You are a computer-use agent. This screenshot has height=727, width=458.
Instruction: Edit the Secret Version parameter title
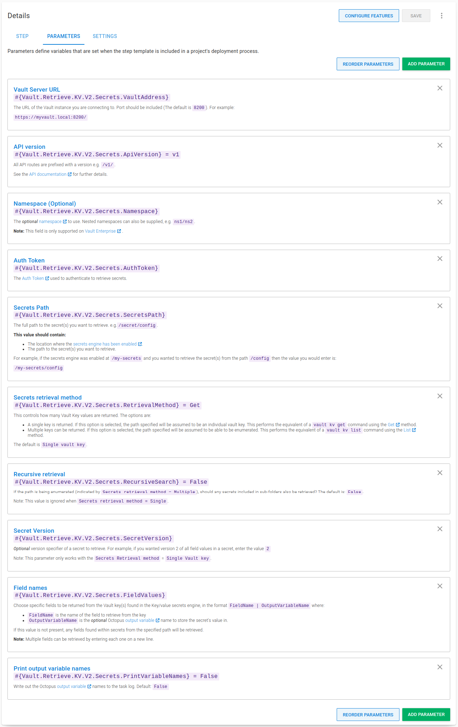click(34, 531)
